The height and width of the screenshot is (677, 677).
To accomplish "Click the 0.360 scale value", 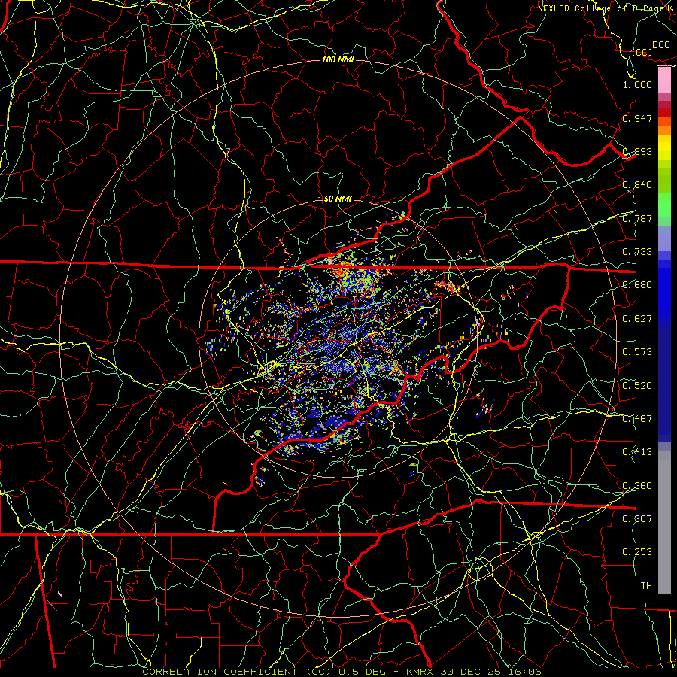I will pos(637,486).
